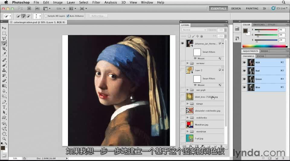Switch to the Swatches tab
290x161 pixels.
(259, 25)
